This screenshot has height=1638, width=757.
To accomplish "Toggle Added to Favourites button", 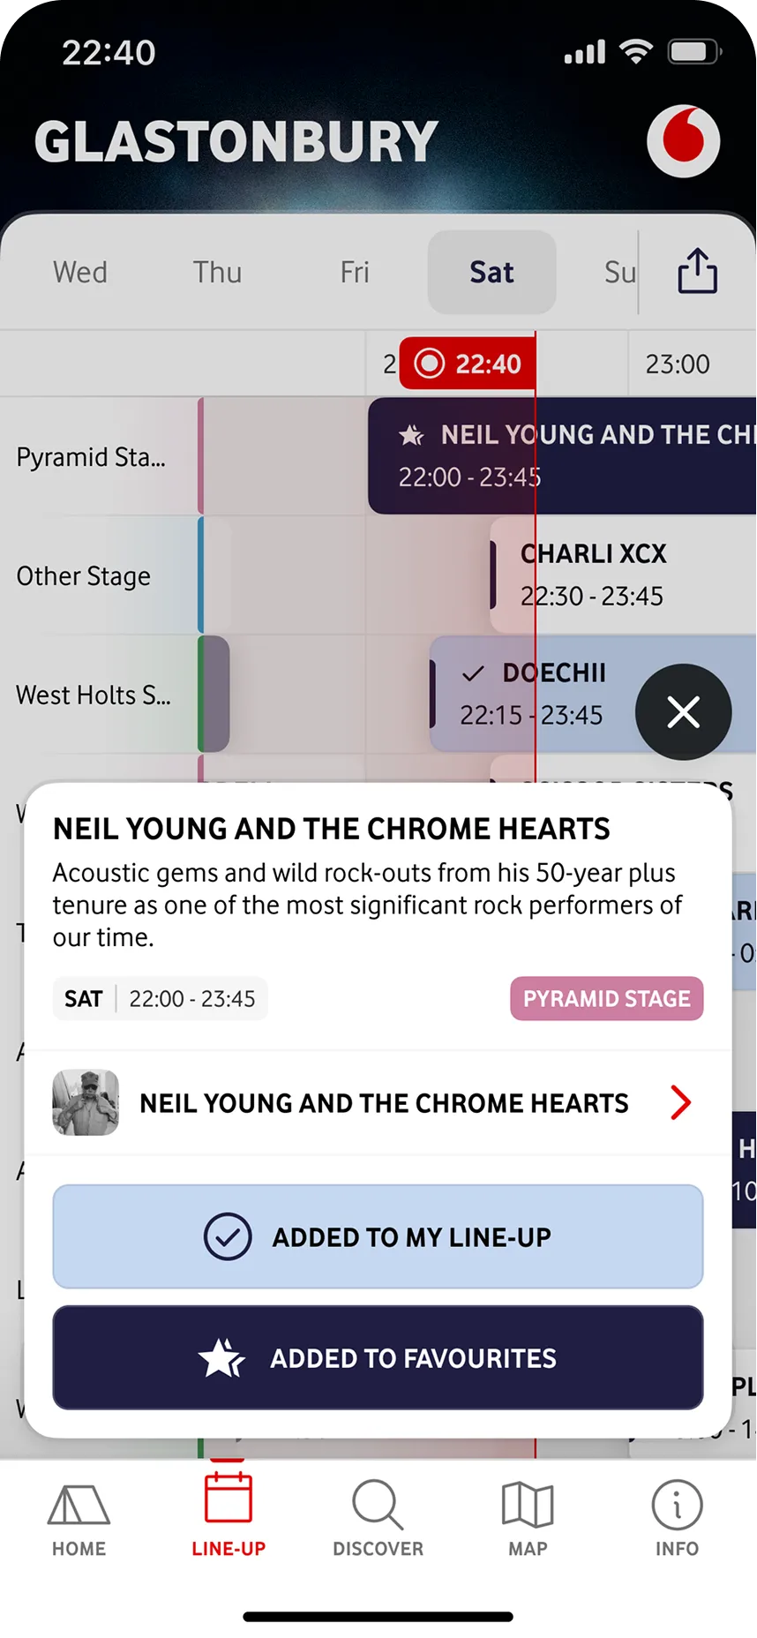I will point(378,1357).
